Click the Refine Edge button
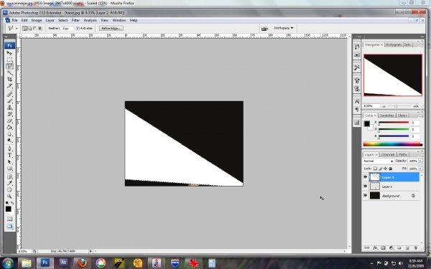The image size is (431, 269). pyautogui.click(x=111, y=28)
